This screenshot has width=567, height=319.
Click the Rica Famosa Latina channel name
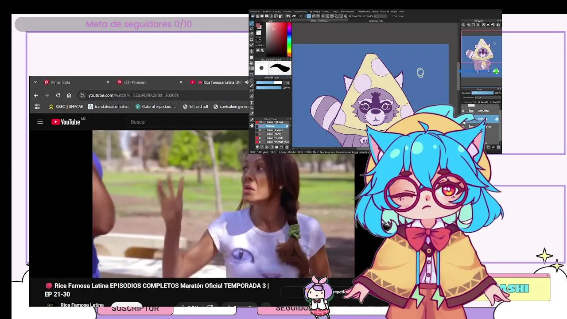(x=82, y=305)
